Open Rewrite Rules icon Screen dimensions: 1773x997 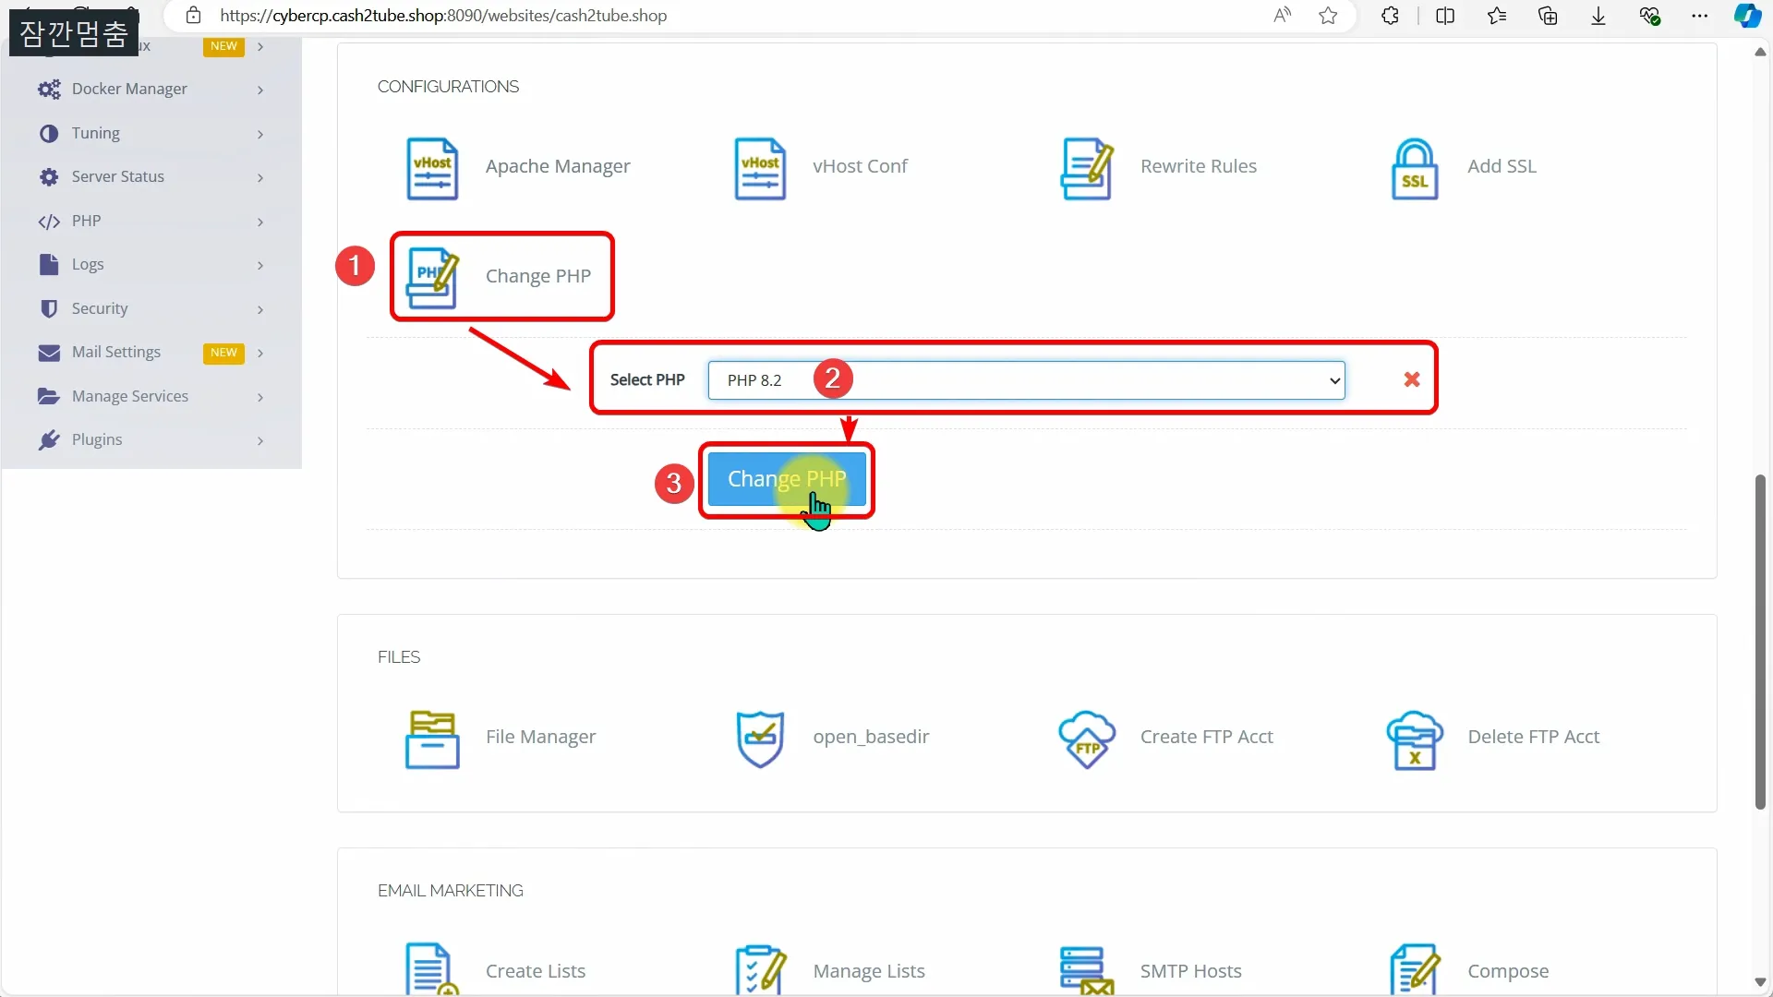pyautogui.click(x=1086, y=168)
